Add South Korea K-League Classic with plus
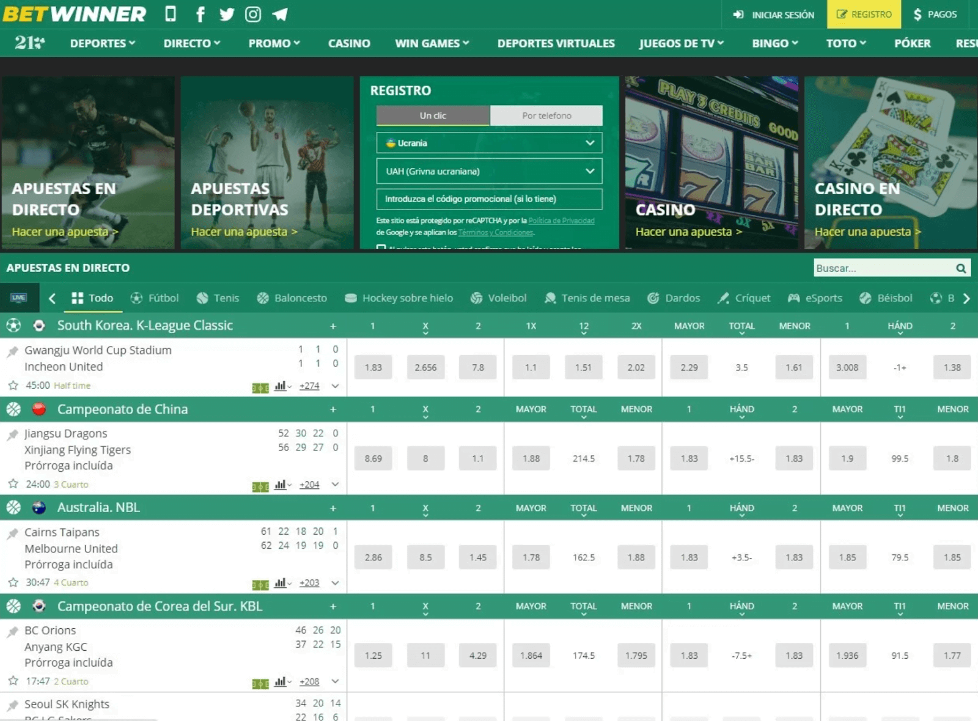Screen dimensions: 978x721 click(333, 326)
